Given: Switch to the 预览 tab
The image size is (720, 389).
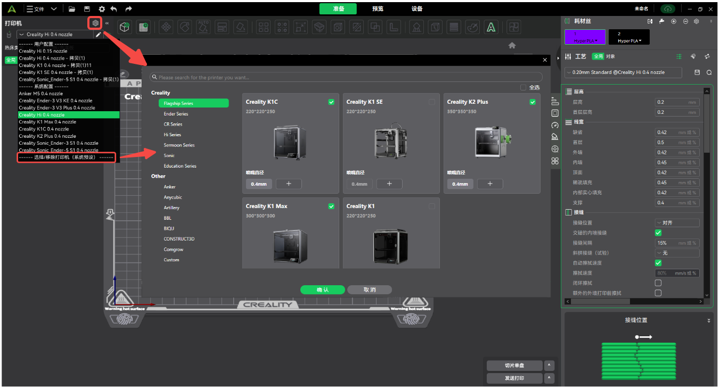Looking at the screenshot, I should [x=378, y=9].
